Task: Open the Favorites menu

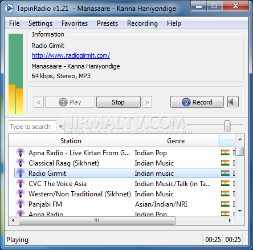Action: [75, 23]
